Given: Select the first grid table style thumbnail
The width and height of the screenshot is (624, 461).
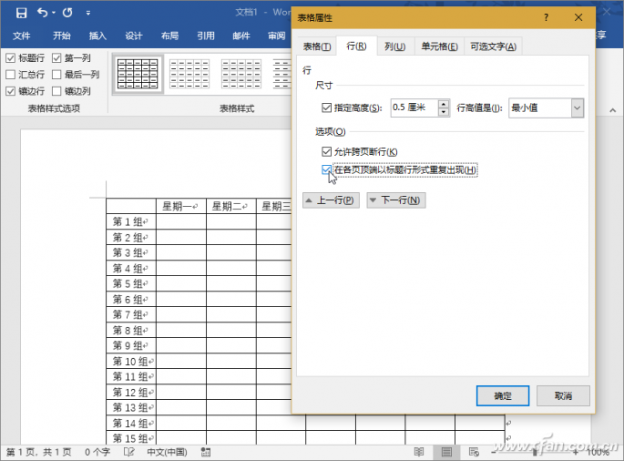Looking at the screenshot, I should tap(139, 73).
